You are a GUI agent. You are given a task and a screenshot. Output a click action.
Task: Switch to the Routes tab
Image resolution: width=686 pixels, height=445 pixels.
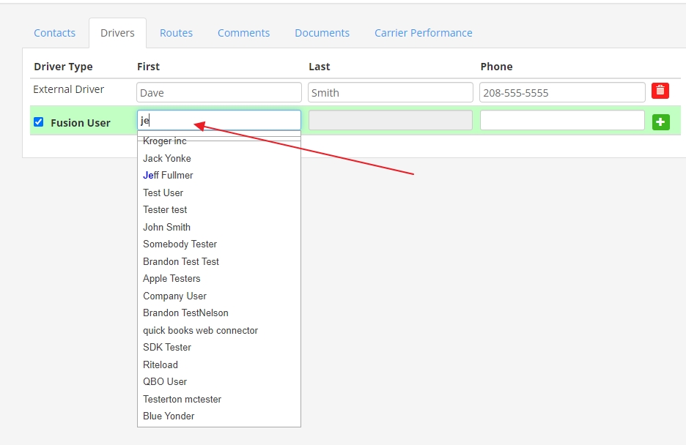coord(176,33)
